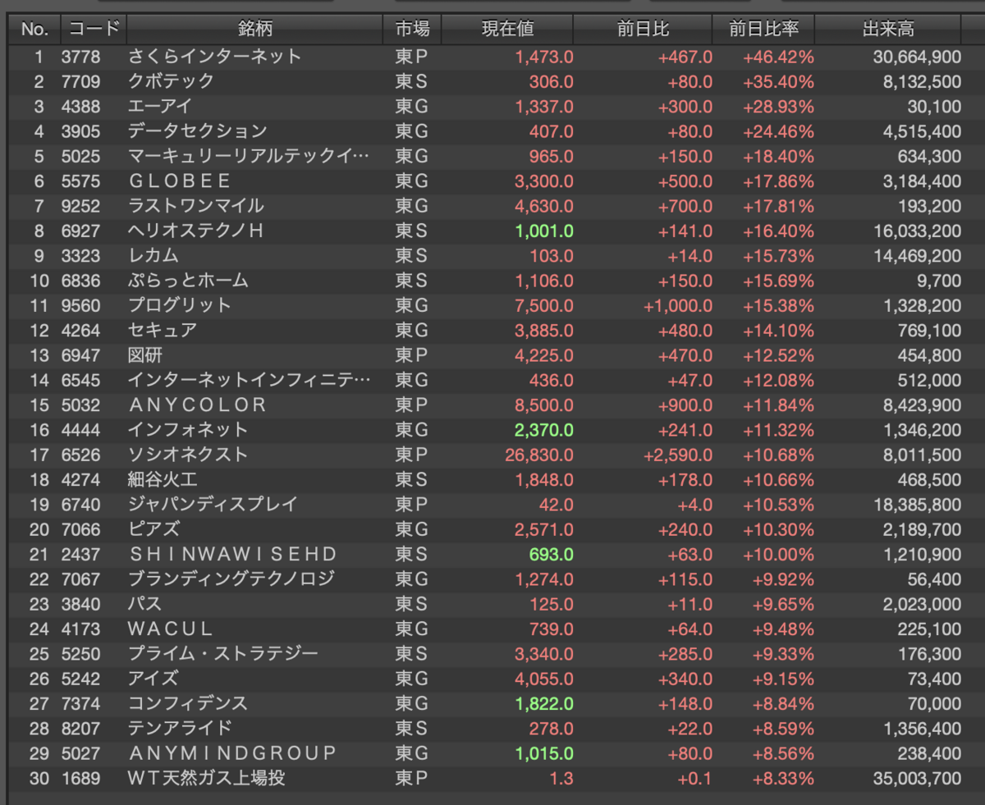Click the ラストワンマイル stock name
This screenshot has width=985, height=805.
(196, 205)
